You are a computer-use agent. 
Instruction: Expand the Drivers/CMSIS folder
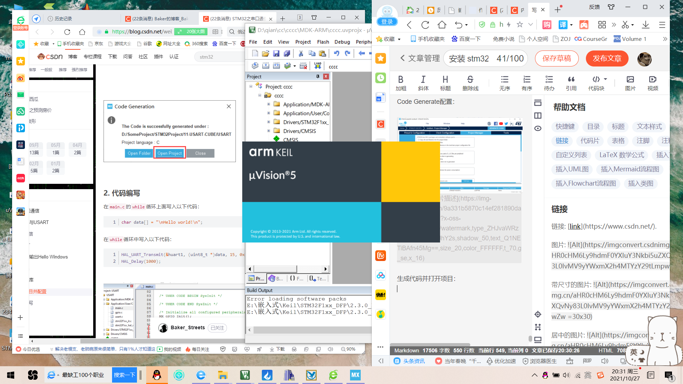[269, 131]
